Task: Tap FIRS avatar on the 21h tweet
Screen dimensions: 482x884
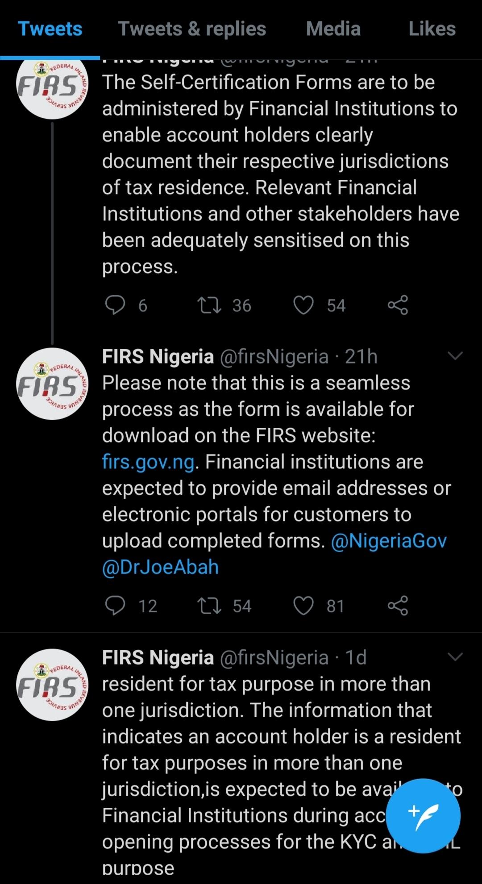Action: click(52, 384)
